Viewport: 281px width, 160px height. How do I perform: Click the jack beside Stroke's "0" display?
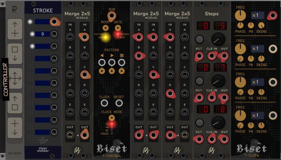point(54,34)
